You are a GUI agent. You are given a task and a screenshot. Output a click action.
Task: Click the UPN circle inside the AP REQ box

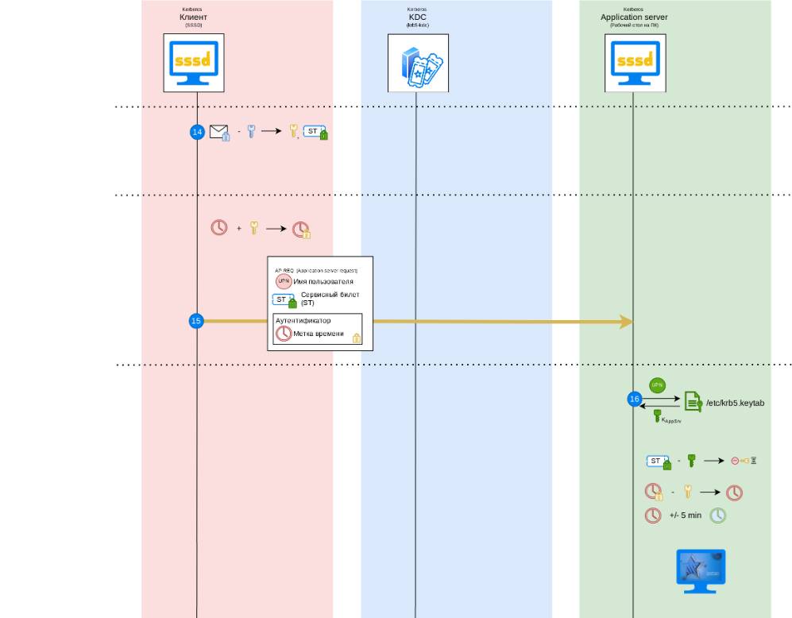[284, 281]
